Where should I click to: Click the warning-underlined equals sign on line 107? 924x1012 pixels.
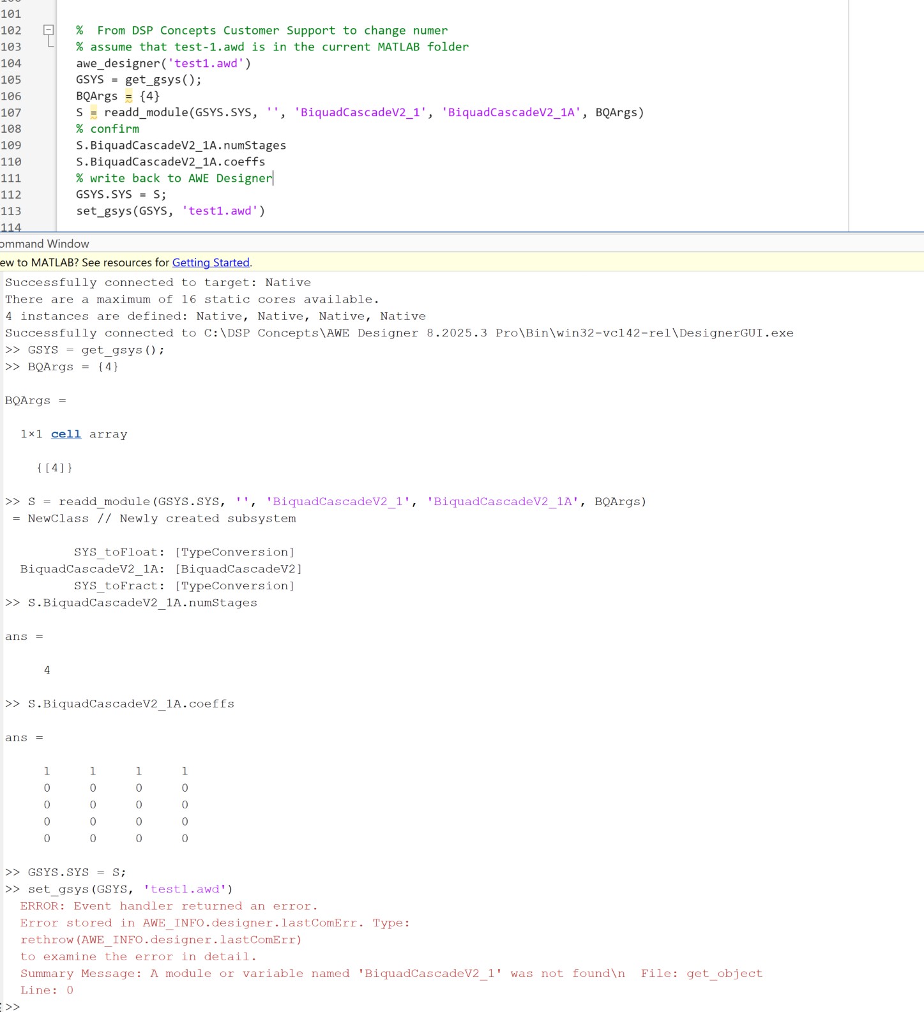coord(93,113)
